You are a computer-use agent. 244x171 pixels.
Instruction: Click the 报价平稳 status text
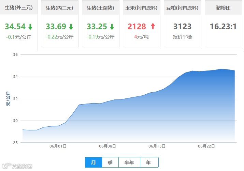[182, 37]
